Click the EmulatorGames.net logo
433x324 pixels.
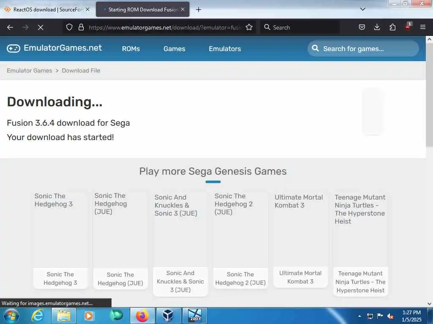coord(55,48)
